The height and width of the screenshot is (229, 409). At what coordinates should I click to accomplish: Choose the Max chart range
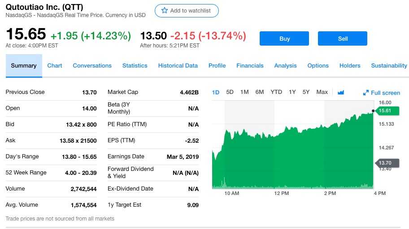[x=322, y=92]
